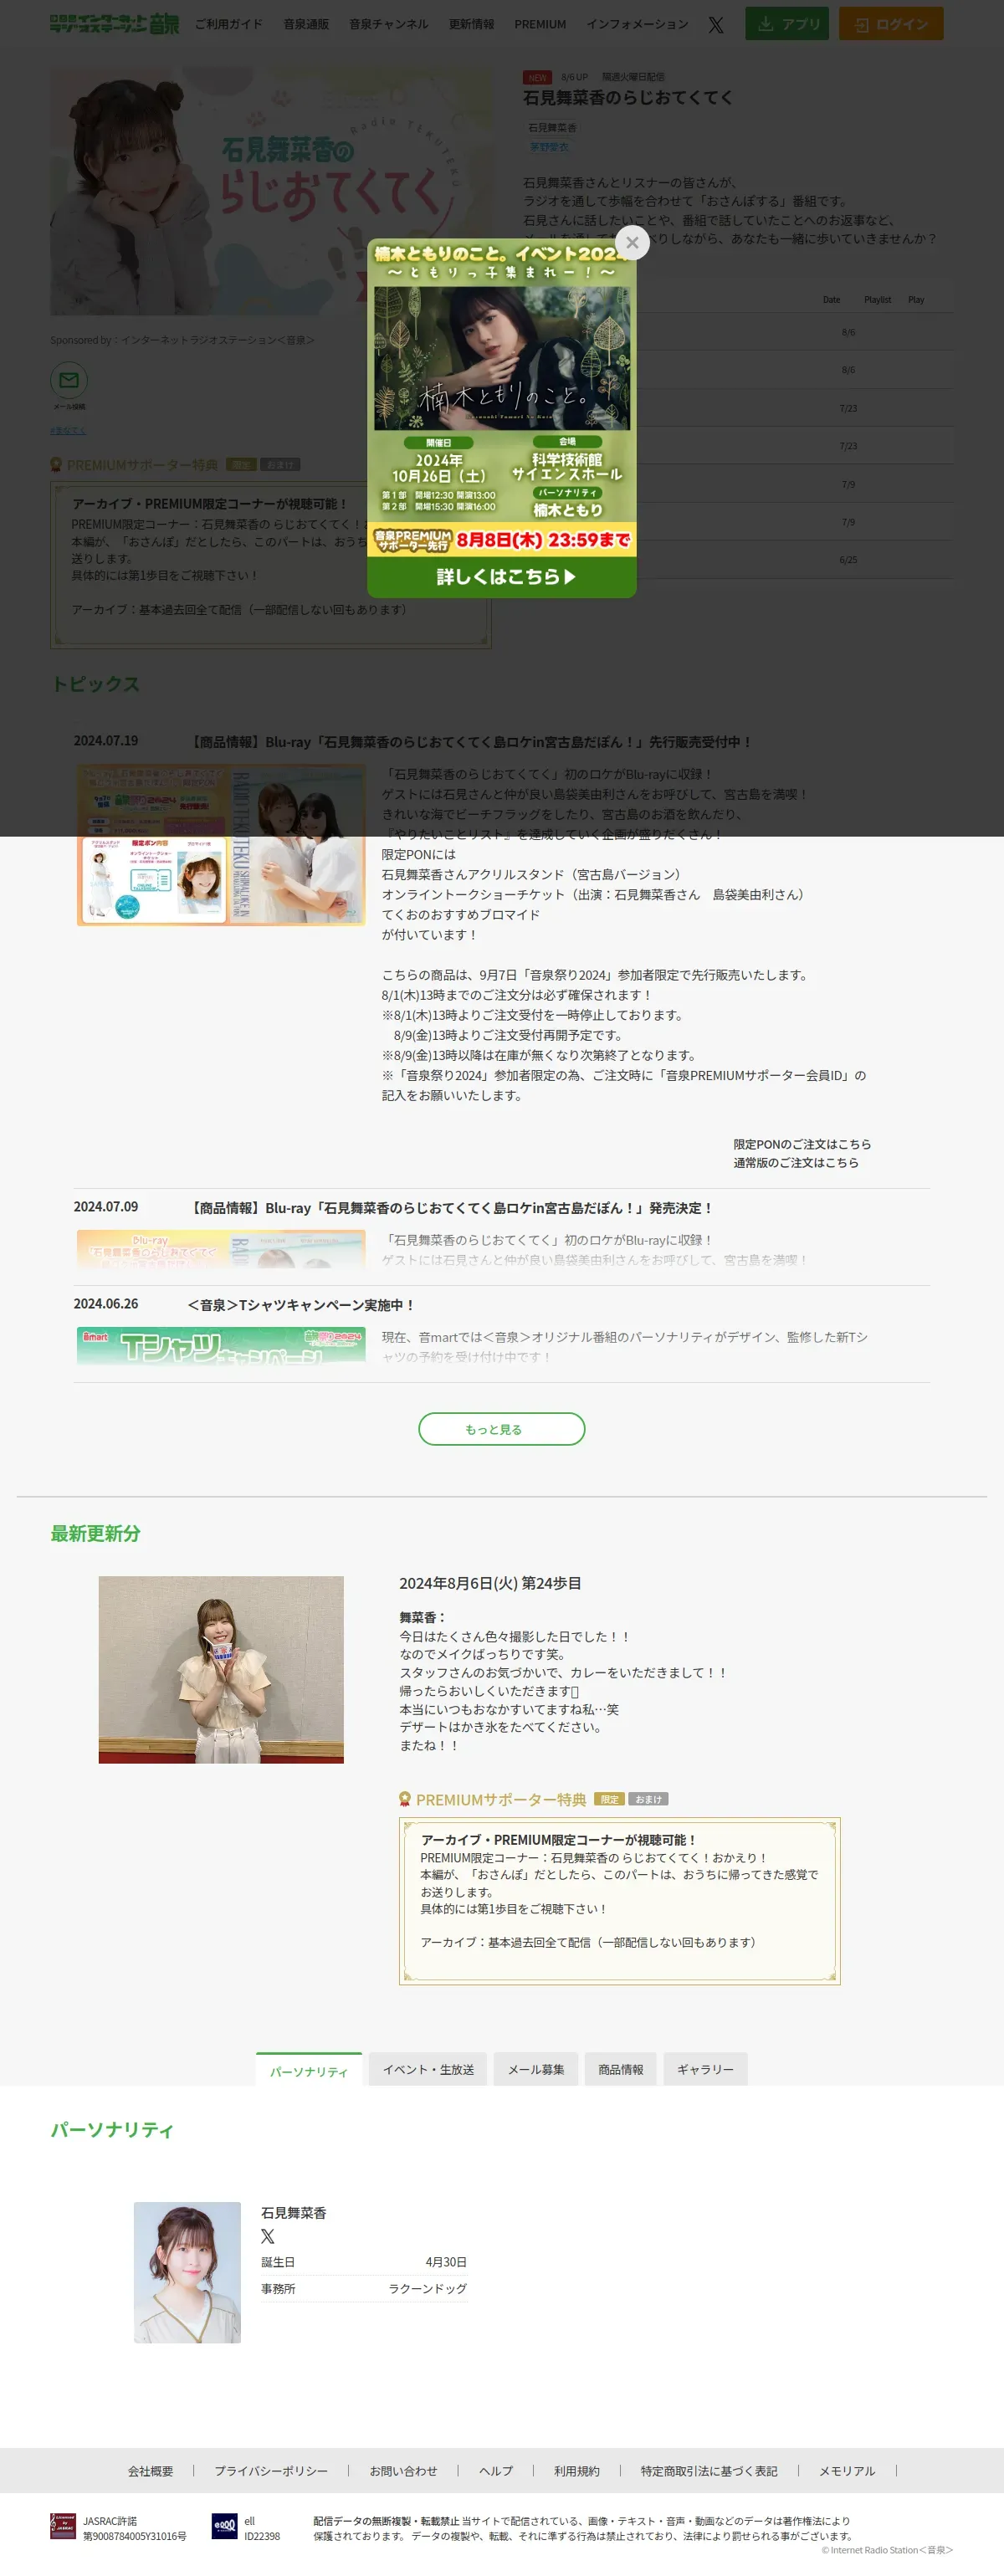
Task: Click the PREMIUM サポーター特典 medal icon
Action: 405,1799
